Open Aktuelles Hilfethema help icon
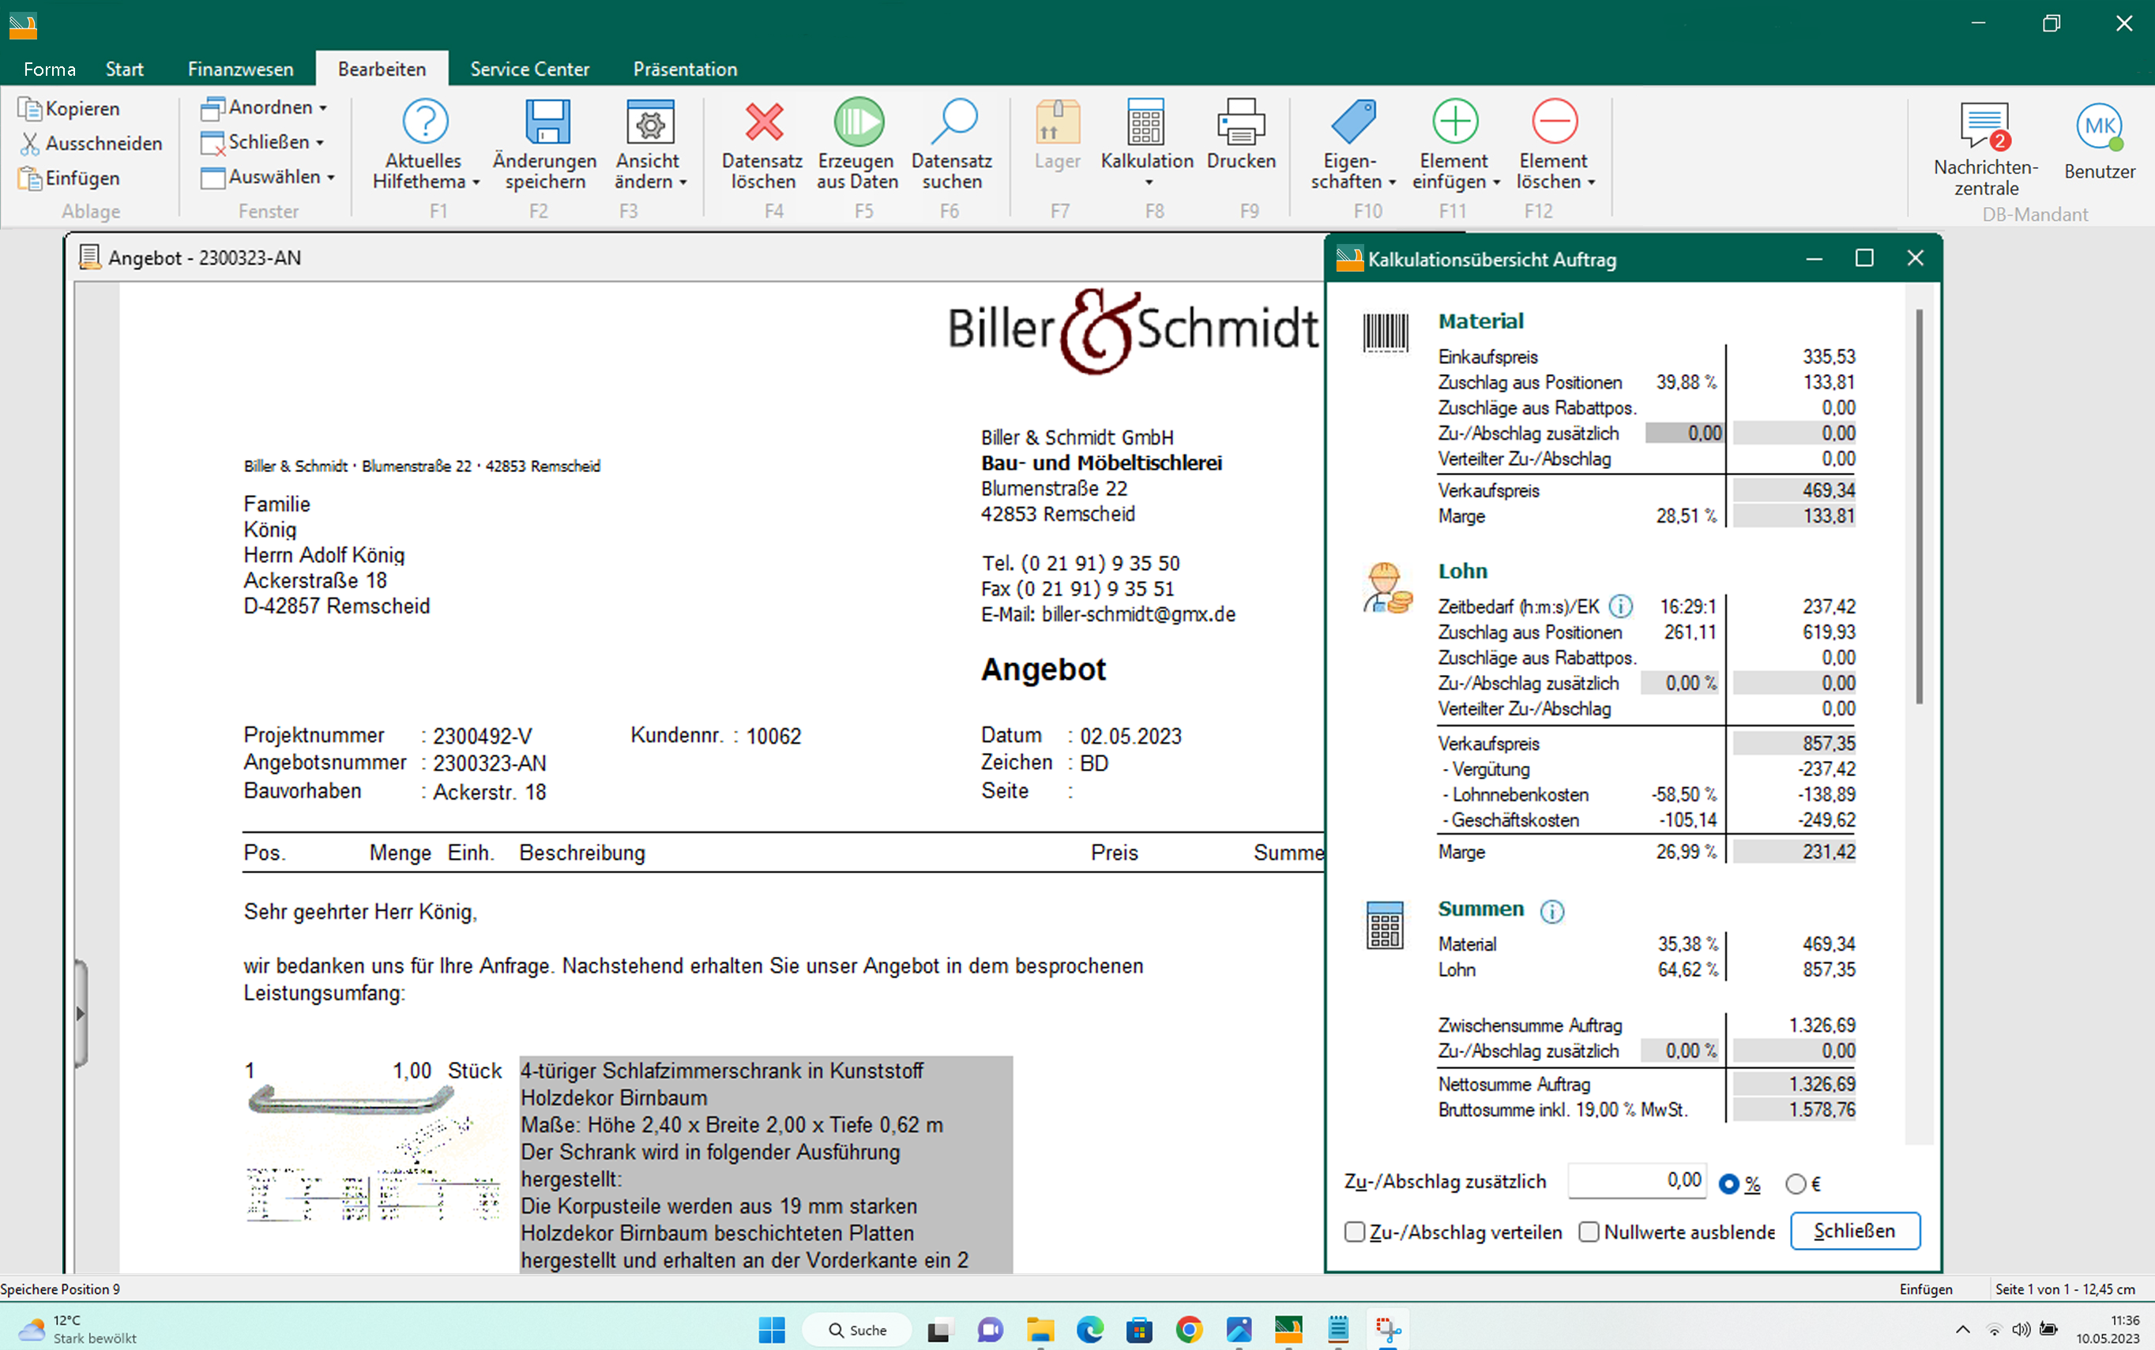Viewport: 2155px width, 1350px height. click(425, 122)
